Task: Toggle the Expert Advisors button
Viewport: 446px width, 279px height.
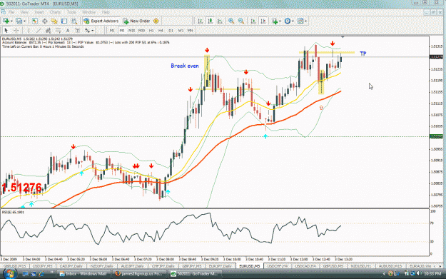Action: 101,21
